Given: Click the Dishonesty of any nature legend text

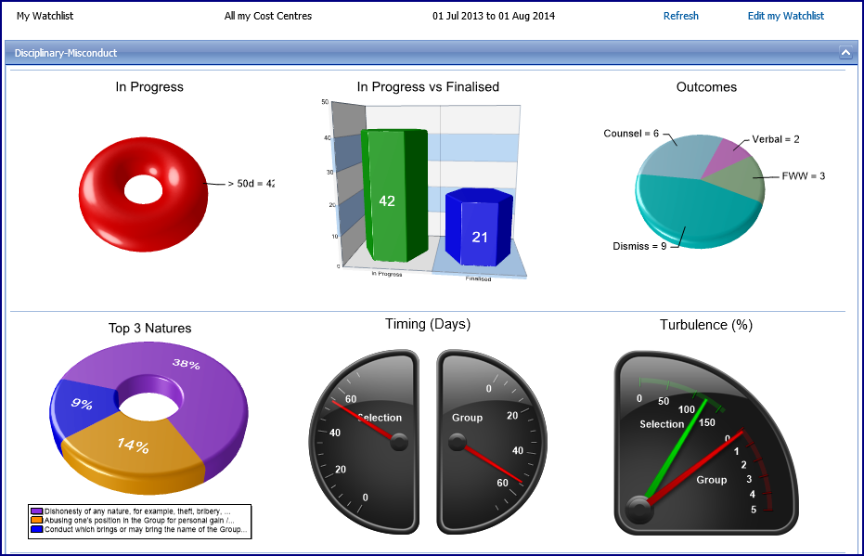Looking at the screenshot, I should click(x=137, y=511).
